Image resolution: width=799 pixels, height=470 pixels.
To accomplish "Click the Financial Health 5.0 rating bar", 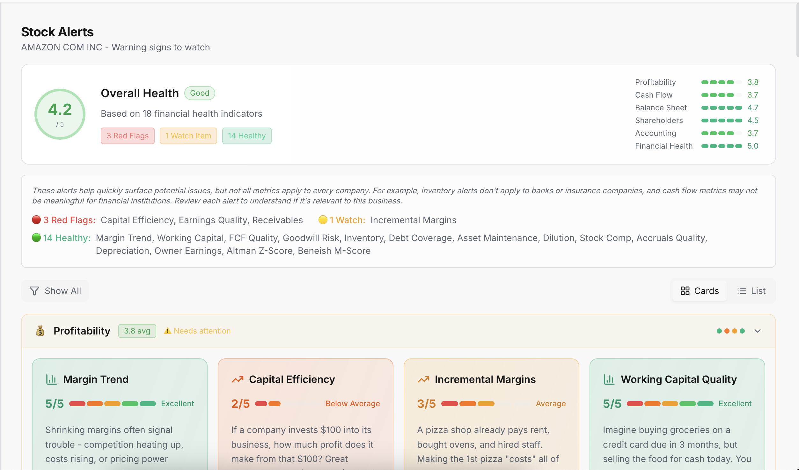I will pos(722,146).
